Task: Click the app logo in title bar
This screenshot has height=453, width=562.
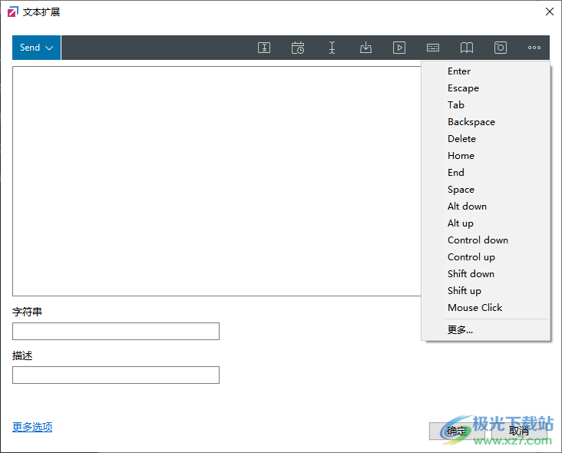Action: click(x=13, y=12)
